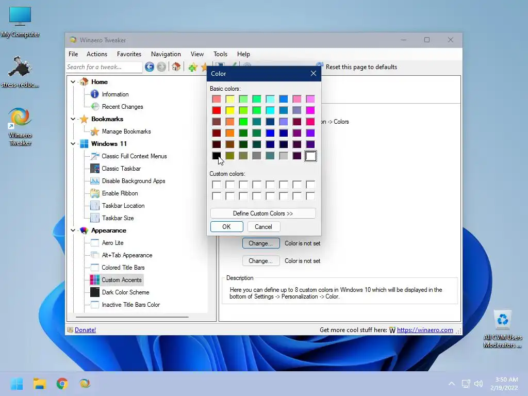Click Cancel in the Color dialog
This screenshot has width=528, height=396.
263,227
